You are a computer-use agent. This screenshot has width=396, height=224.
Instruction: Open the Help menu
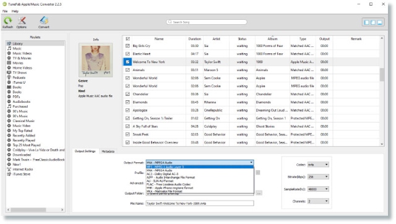tap(15, 11)
